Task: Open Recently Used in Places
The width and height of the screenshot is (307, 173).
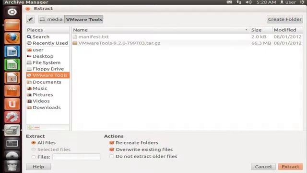Action: [x=48, y=43]
